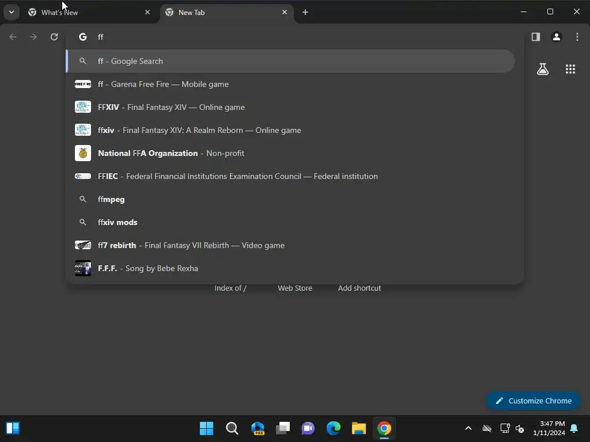The width and height of the screenshot is (590, 442).
Task: Launch Microsoft Edge from taskbar
Action: (334, 428)
